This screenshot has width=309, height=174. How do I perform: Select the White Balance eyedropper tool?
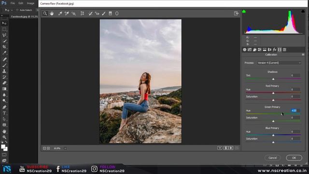tap(60, 14)
